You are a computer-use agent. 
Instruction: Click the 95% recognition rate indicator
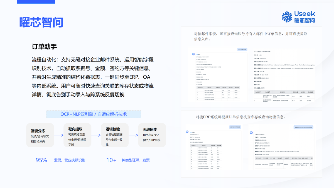41,160
